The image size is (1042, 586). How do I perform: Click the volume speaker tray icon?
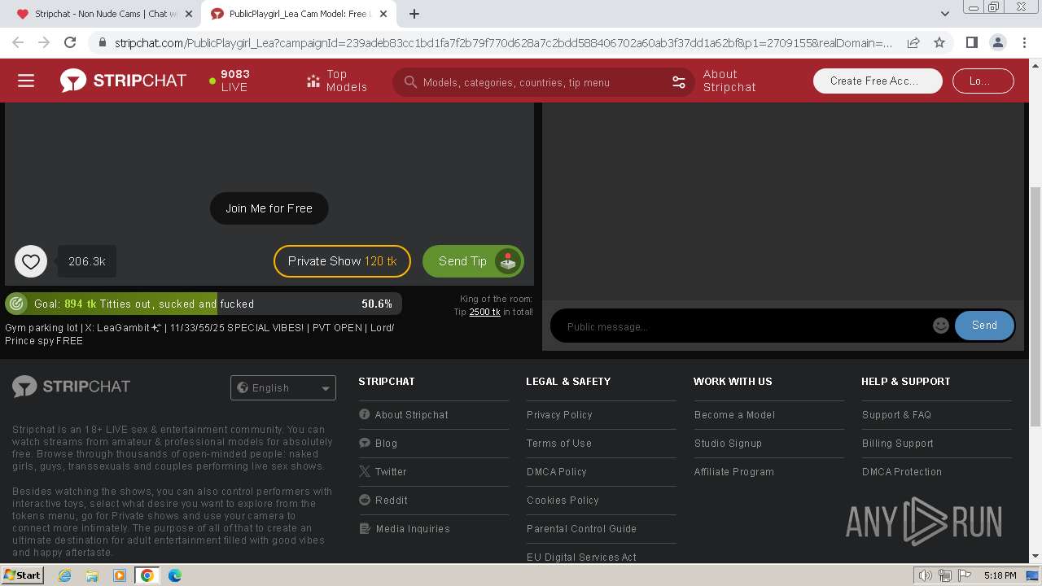pos(926,575)
